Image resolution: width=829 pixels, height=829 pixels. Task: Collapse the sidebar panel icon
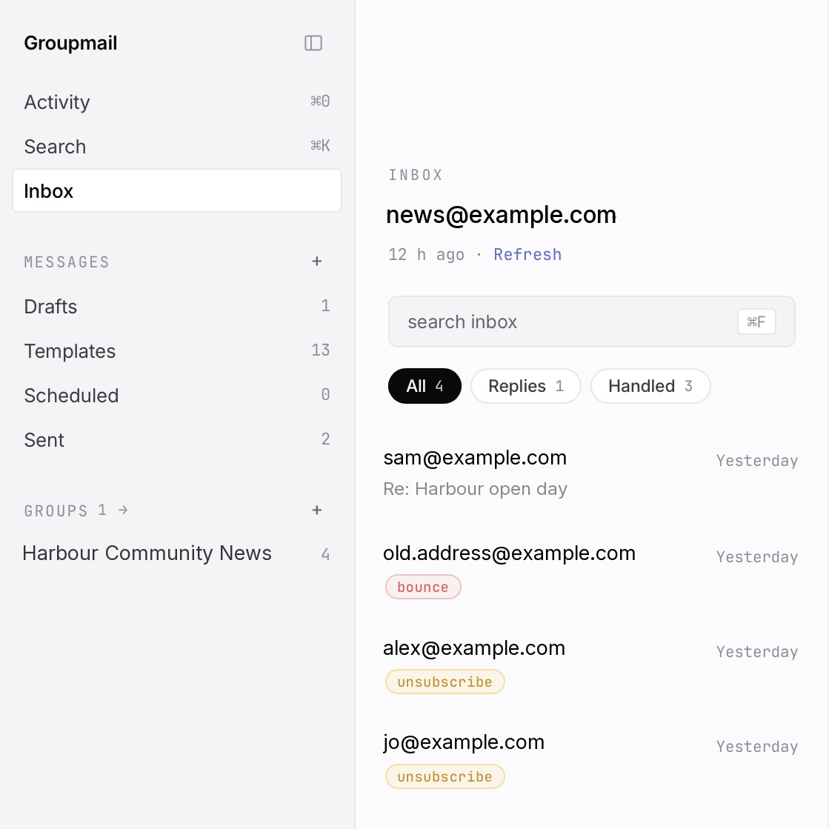[x=313, y=43]
